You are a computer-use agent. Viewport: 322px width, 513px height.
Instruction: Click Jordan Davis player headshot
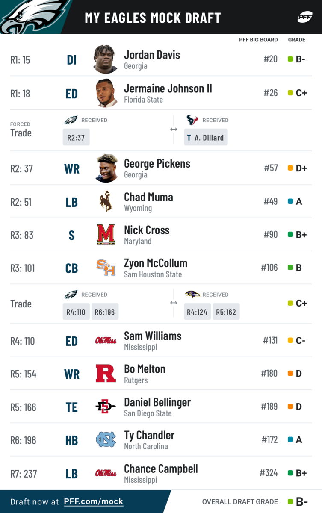(x=106, y=59)
